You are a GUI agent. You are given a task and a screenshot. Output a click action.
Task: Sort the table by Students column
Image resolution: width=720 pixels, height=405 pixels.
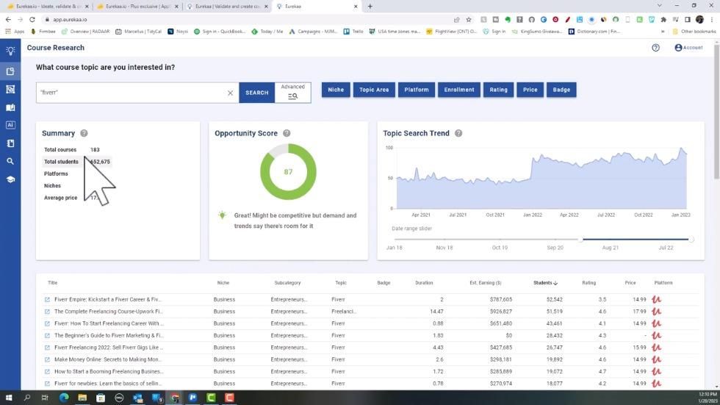point(545,283)
